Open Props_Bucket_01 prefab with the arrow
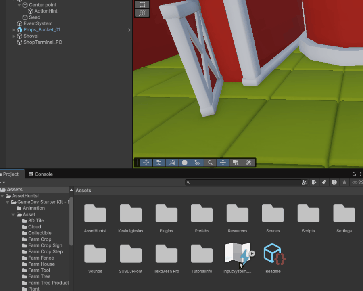 (129, 30)
